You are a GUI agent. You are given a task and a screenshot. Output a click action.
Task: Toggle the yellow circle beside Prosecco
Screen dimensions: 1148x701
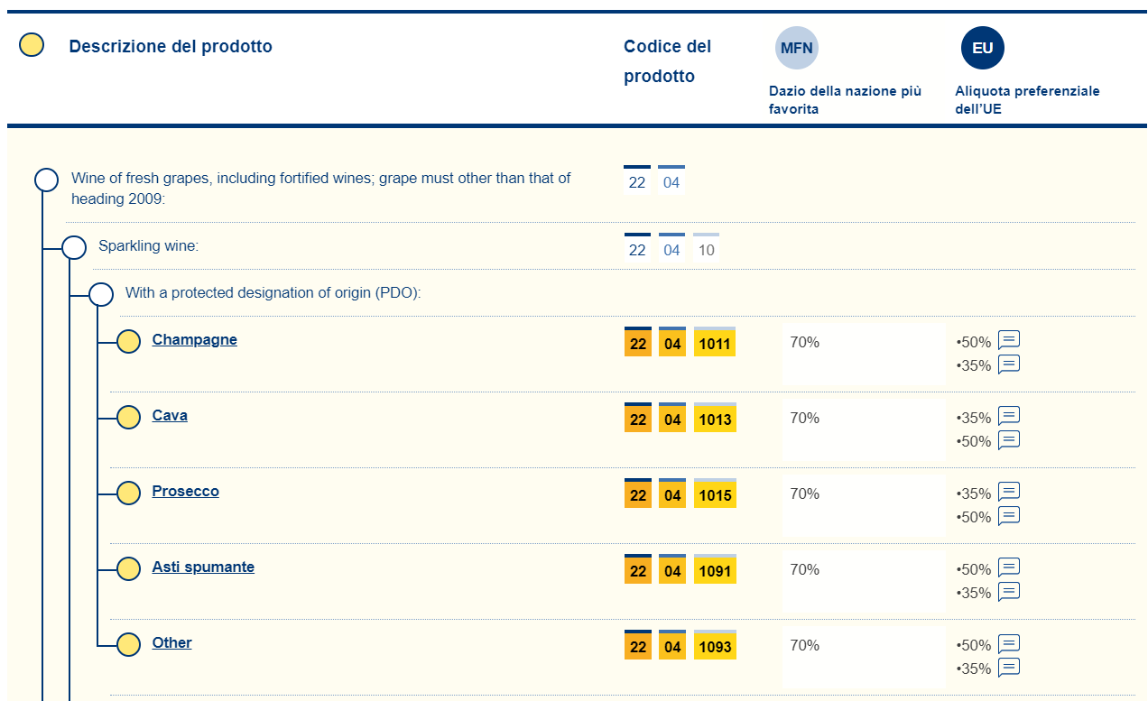click(x=129, y=493)
